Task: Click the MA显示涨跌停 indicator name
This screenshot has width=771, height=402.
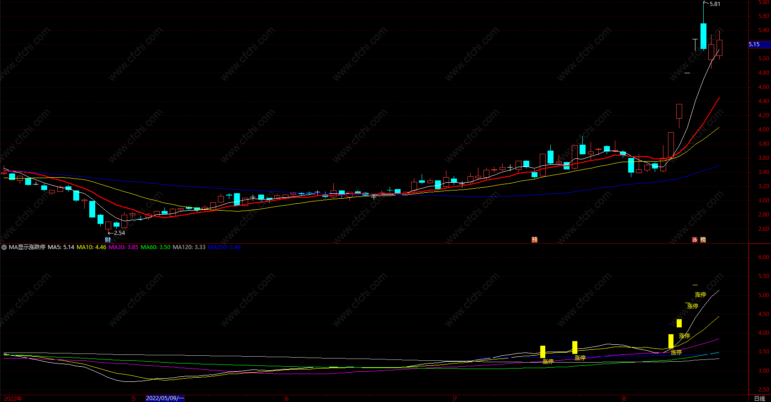Action: (27, 247)
